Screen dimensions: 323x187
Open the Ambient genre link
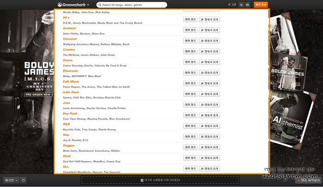[69, 28]
